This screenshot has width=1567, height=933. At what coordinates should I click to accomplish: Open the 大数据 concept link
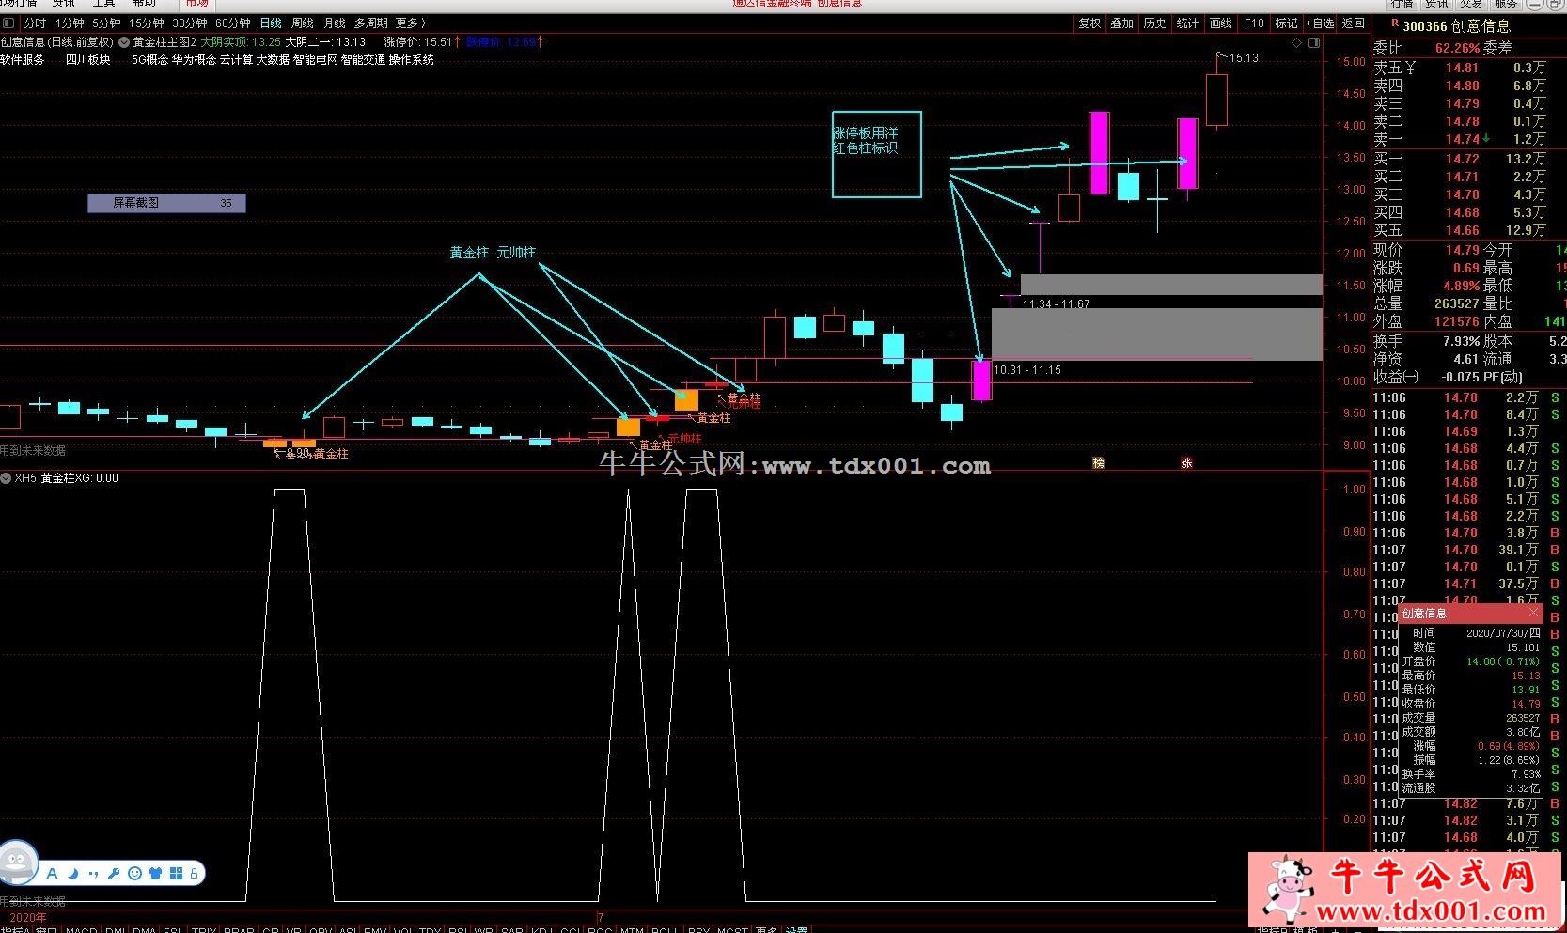pyautogui.click(x=273, y=60)
